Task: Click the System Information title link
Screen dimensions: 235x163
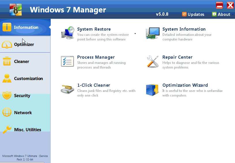Action: pyautogui.click(x=184, y=29)
